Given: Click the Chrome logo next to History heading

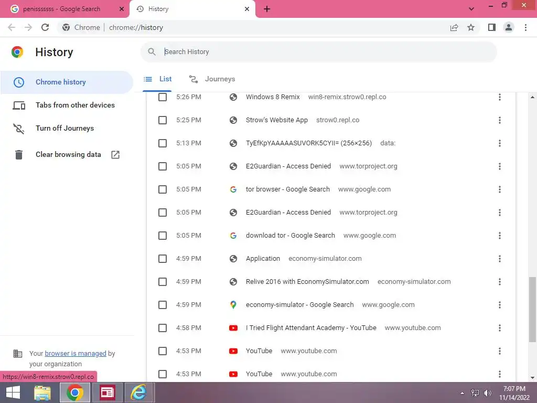Looking at the screenshot, I should (x=17, y=52).
